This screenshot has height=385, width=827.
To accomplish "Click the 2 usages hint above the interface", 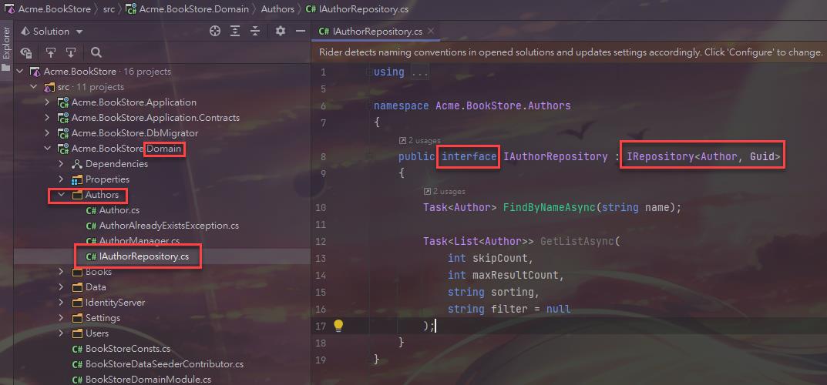I will coord(422,141).
